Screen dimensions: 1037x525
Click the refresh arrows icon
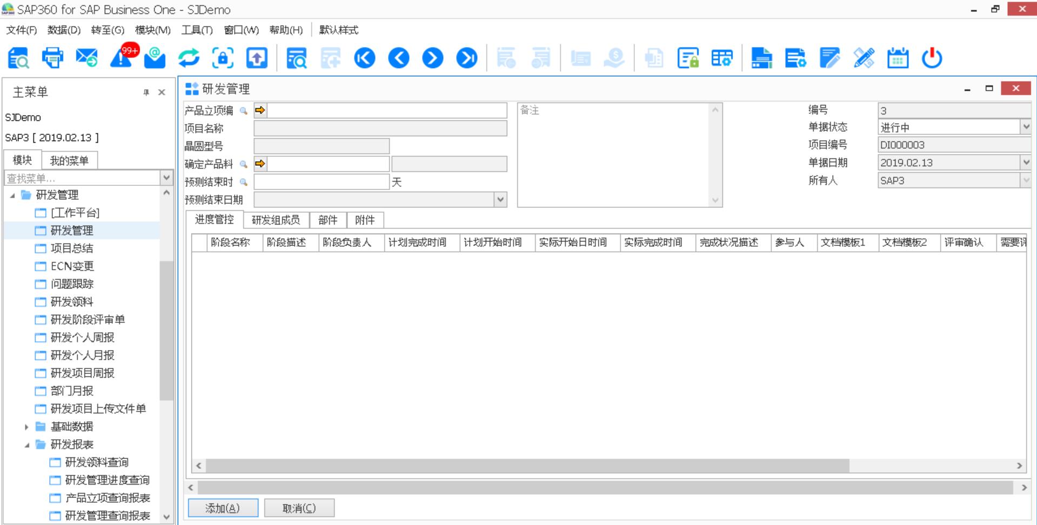coord(189,58)
